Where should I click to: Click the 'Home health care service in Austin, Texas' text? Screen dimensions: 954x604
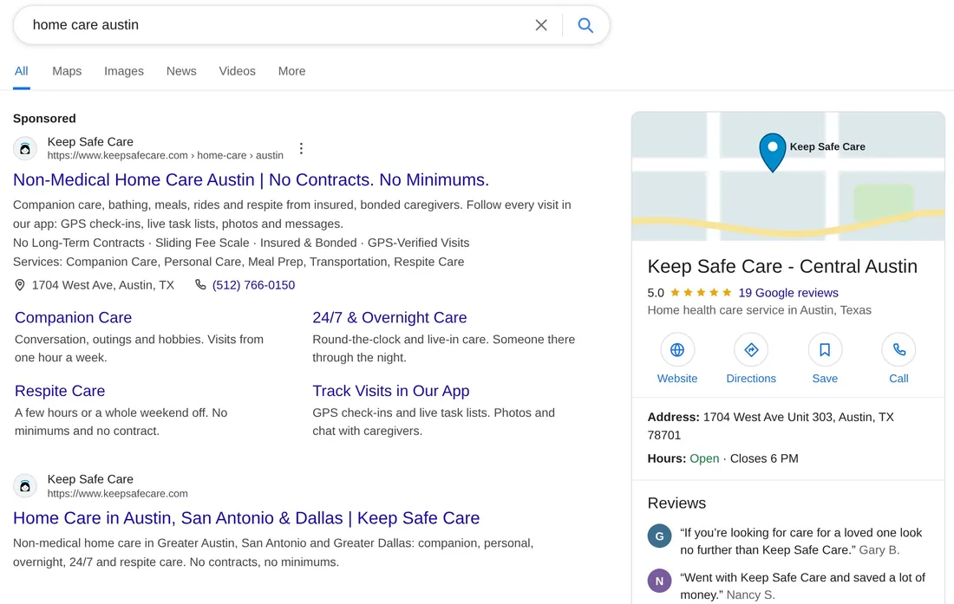pyautogui.click(x=760, y=310)
